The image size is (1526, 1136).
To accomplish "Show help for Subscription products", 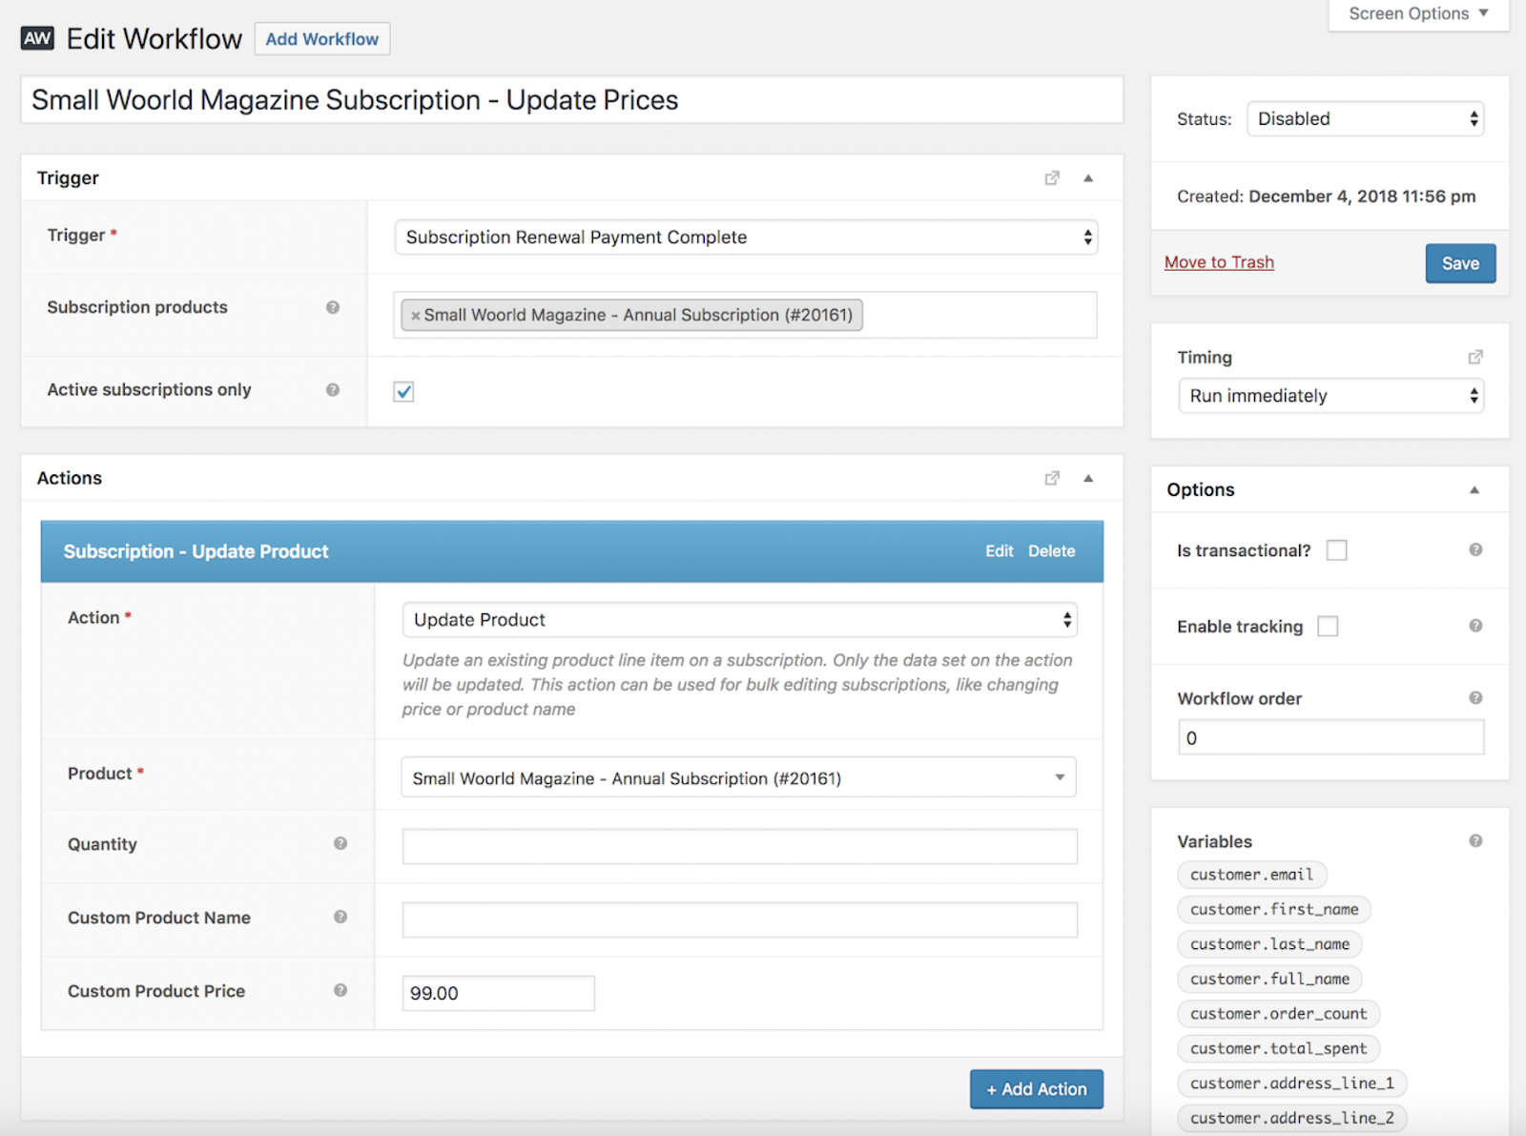I will click(x=333, y=307).
